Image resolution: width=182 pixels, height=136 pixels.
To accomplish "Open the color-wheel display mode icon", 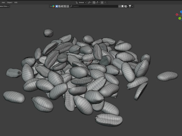I will tap(53, 6).
